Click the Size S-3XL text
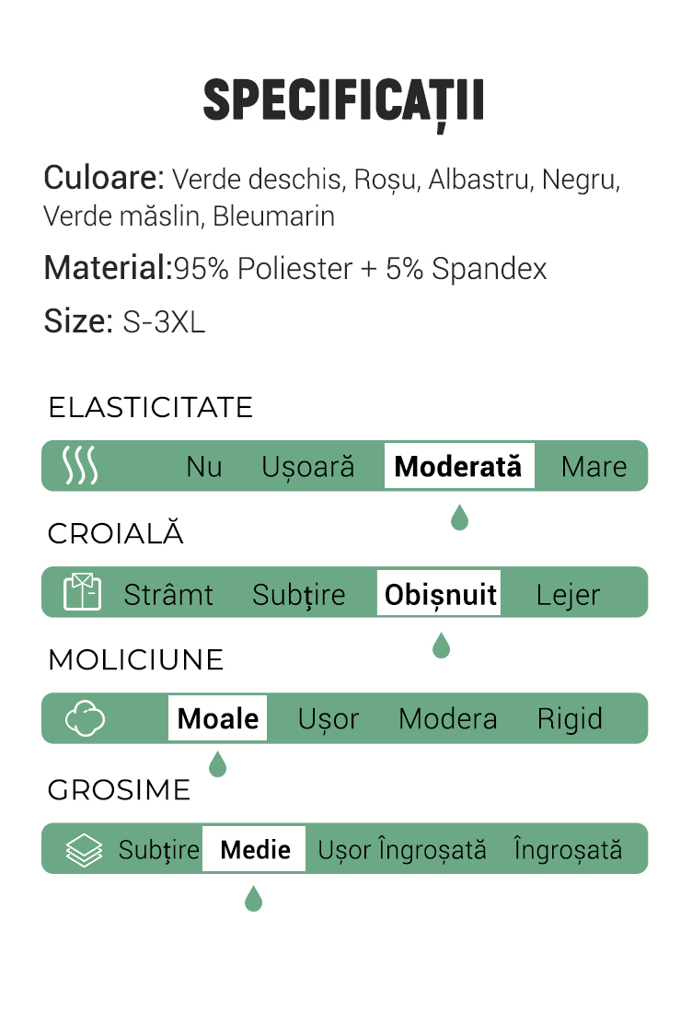Viewport: 692px width, 1013px height. [124, 321]
